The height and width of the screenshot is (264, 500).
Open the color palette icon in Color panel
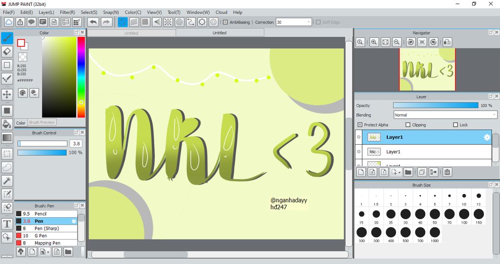[x=22, y=93]
